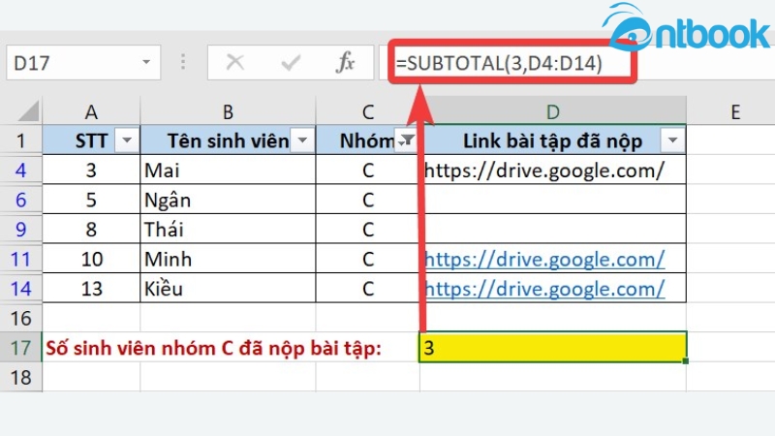Select row 14 header
This screenshot has height=436, width=775.
[x=20, y=288]
